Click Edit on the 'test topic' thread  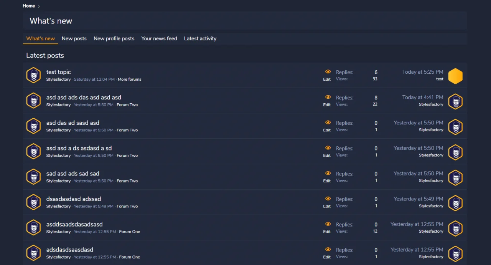point(326,79)
